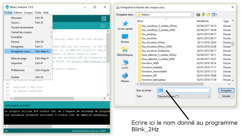Choose Imprimer from the Fichier menu
The width and height of the screenshot is (241, 138).
(x=28, y=63)
